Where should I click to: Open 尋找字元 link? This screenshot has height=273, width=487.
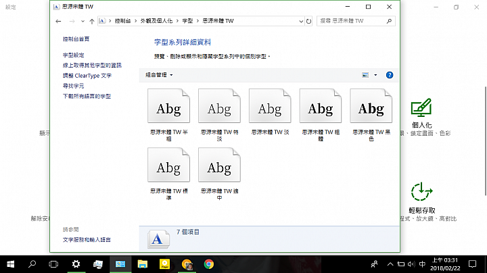pyautogui.click(x=73, y=86)
